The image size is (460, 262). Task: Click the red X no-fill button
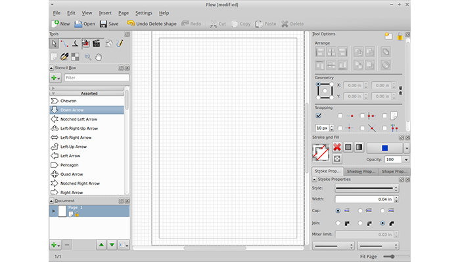pos(338,147)
